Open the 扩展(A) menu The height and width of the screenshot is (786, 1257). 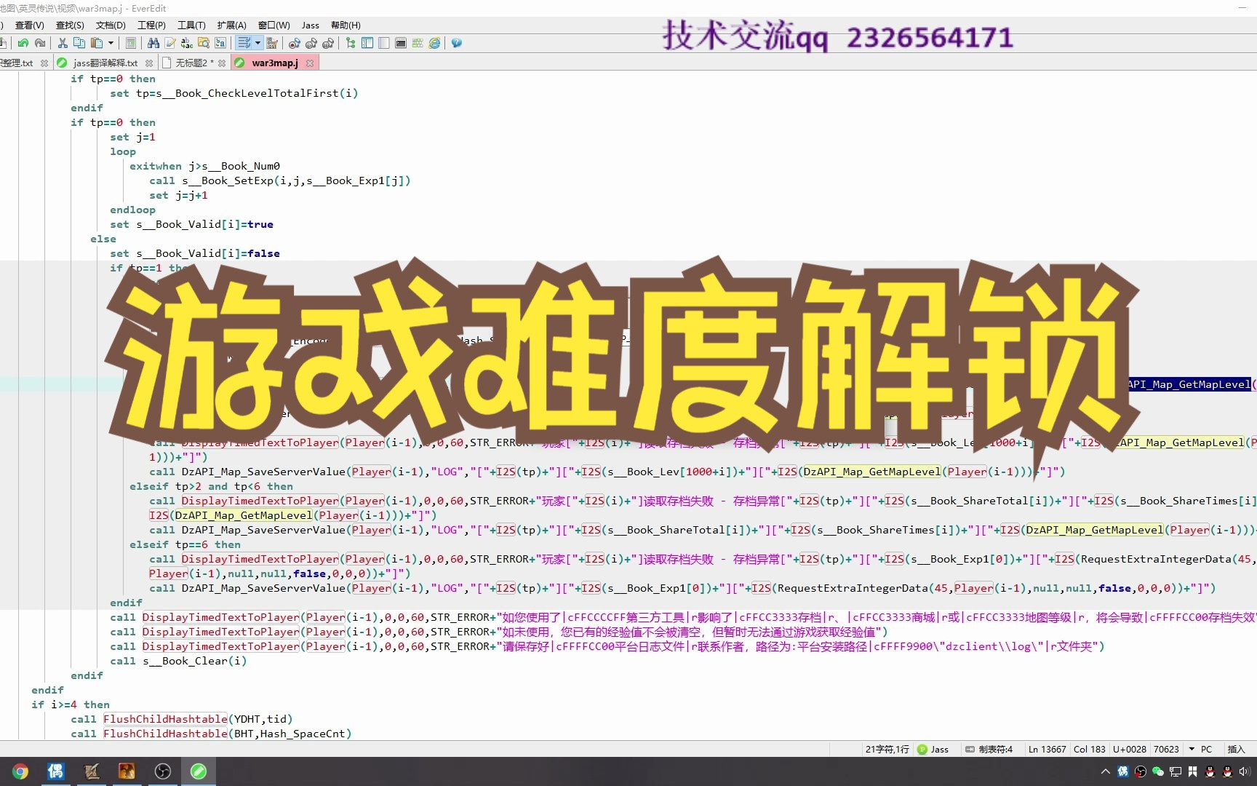pos(231,25)
